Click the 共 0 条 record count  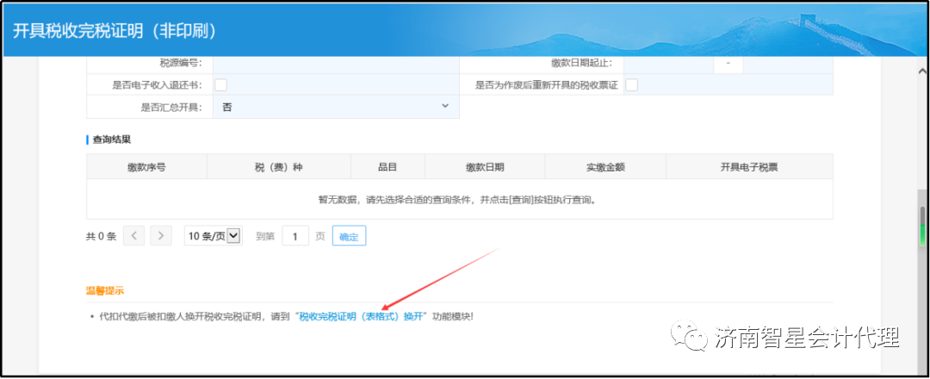(101, 236)
